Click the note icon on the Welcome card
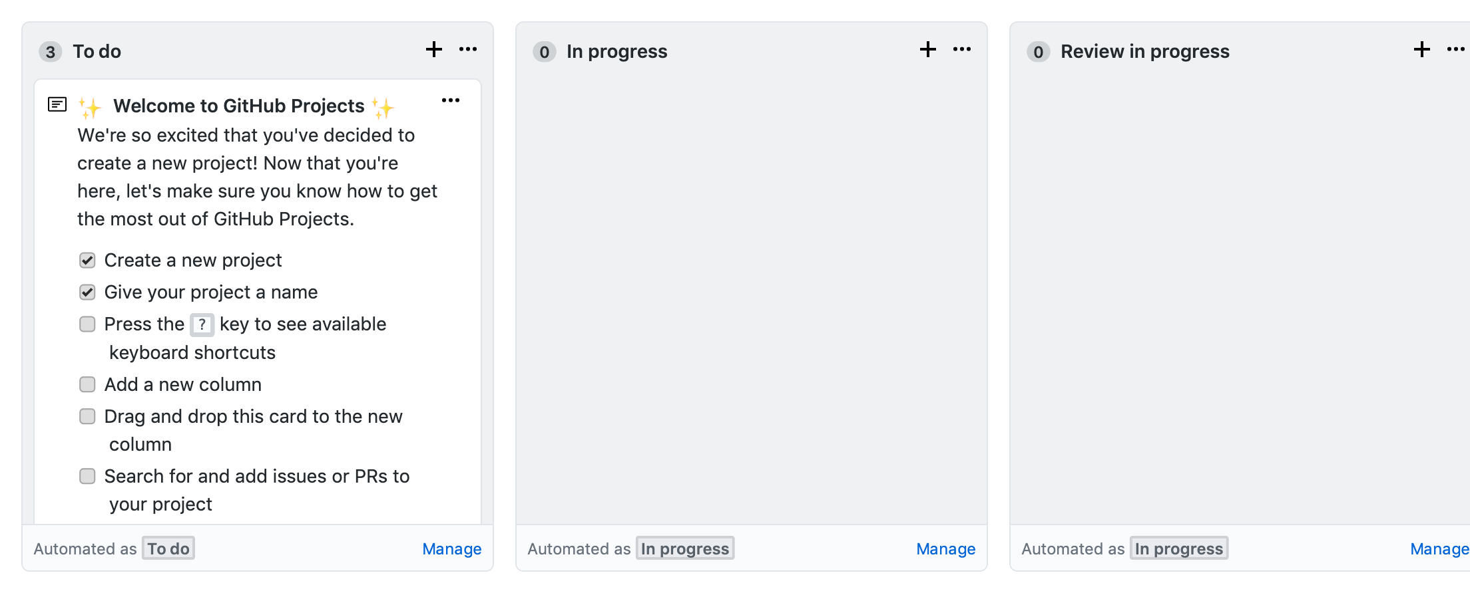 point(57,104)
